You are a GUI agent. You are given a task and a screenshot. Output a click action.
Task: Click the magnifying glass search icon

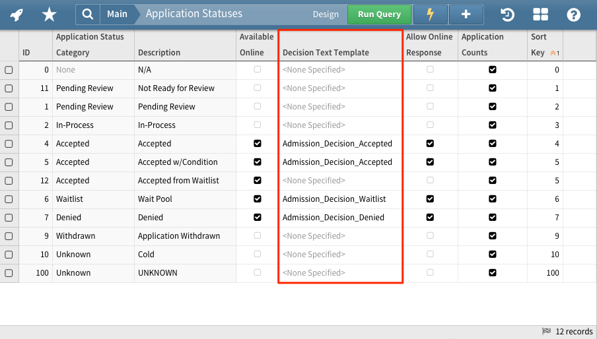[x=88, y=15]
